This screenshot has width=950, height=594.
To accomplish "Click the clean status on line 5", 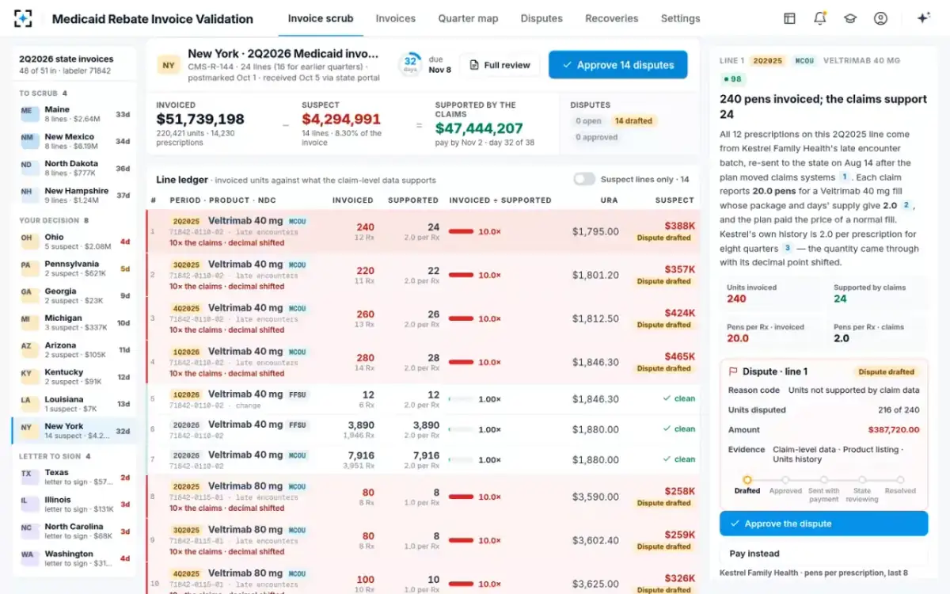I will coord(679,398).
